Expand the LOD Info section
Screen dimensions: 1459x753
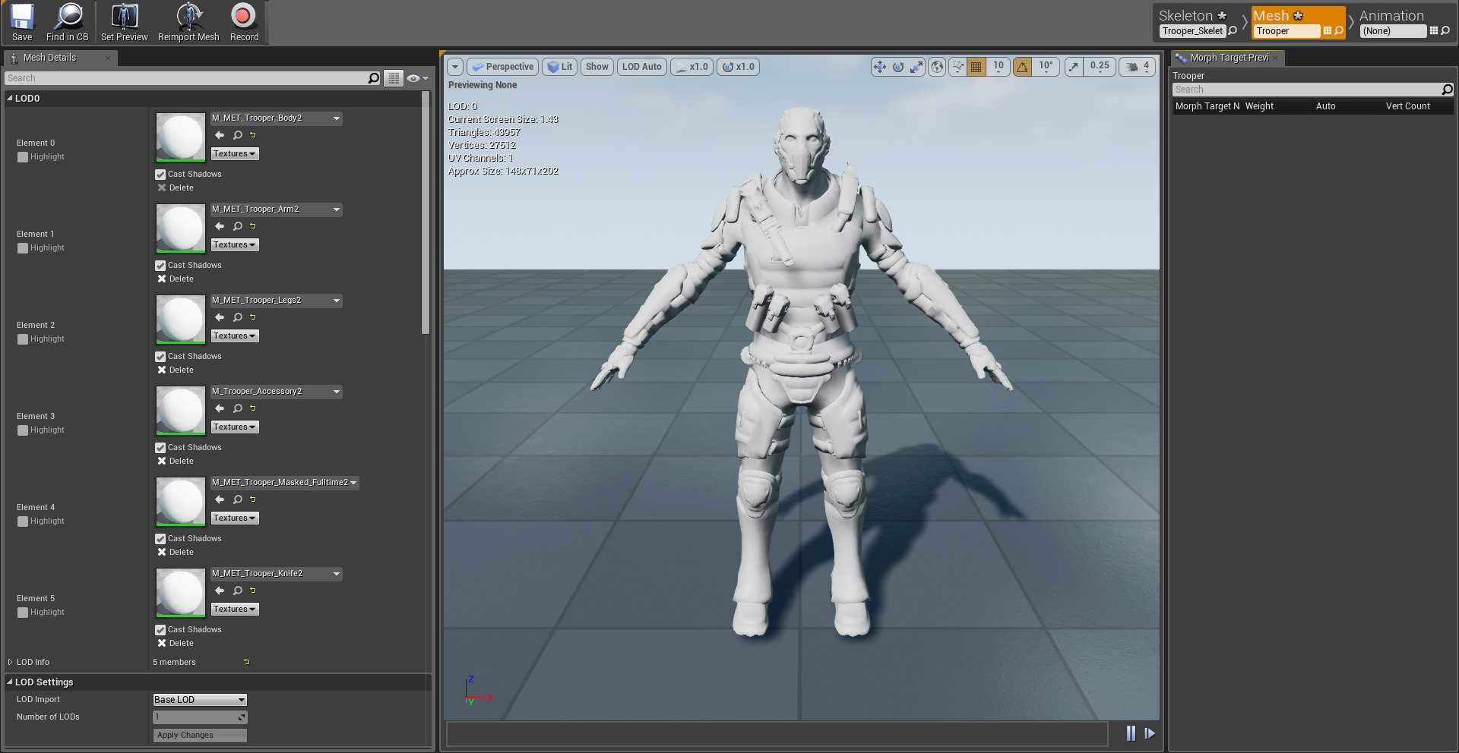(11, 662)
